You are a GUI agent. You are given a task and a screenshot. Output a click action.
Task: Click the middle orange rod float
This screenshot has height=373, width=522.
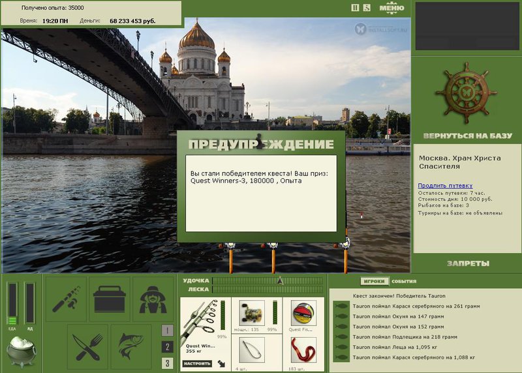(273, 258)
